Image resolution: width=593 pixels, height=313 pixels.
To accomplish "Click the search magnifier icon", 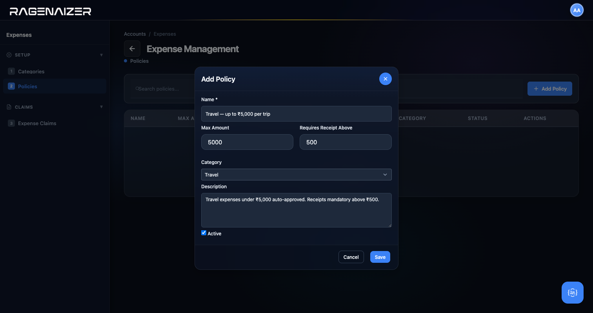I will click(x=137, y=89).
